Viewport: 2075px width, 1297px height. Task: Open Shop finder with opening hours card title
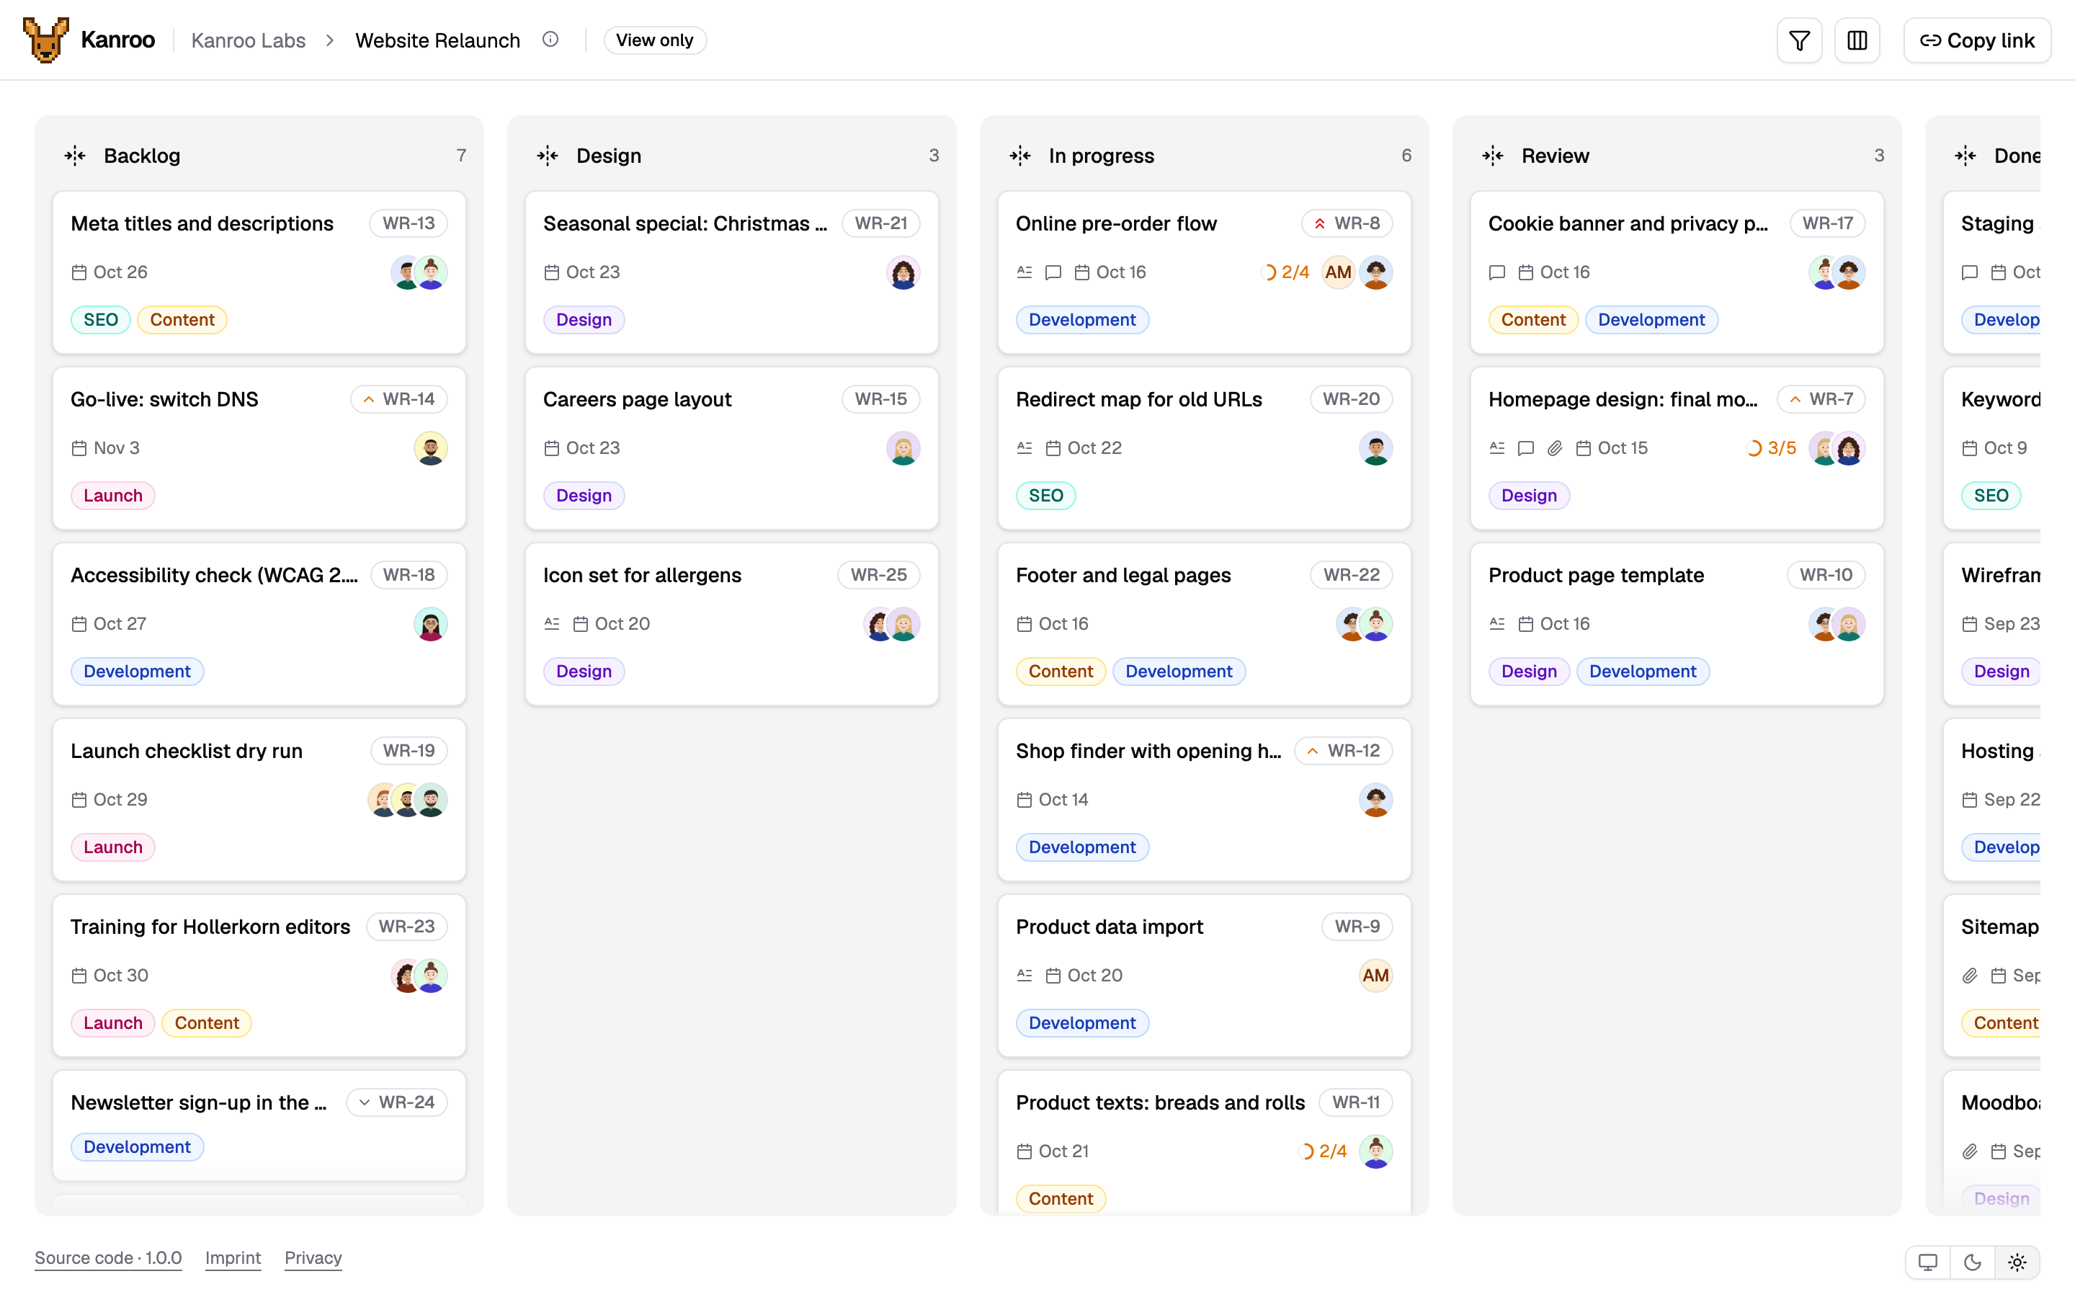[x=1148, y=751]
